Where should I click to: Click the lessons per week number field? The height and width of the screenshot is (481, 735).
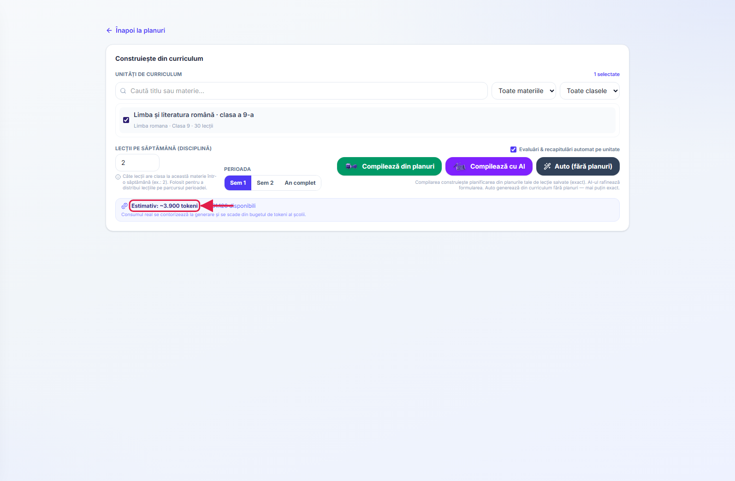(137, 163)
